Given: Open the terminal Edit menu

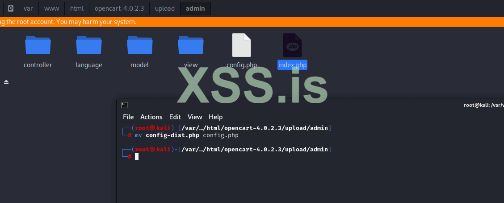Looking at the screenshot, I should tap(175, 117).
